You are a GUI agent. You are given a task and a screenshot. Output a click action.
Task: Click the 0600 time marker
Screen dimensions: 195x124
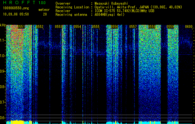(x=189, y=27)
